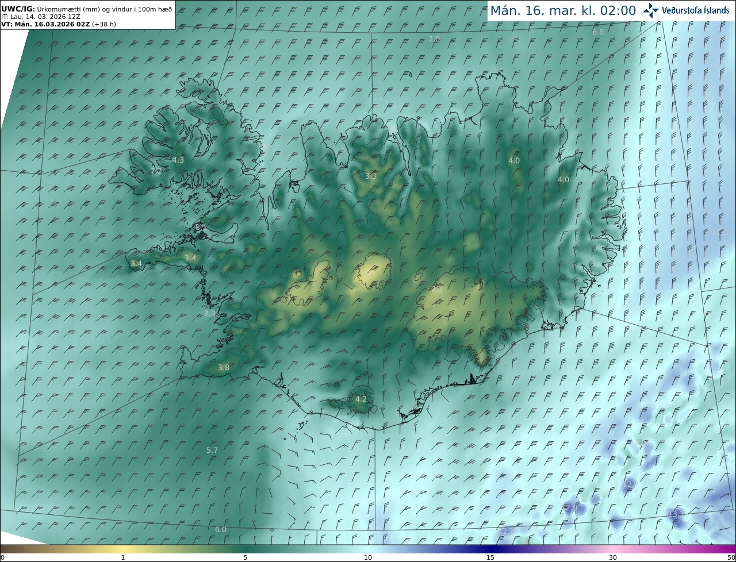The image size is (736, 562).
Task: Click the 3.3 value label in north Iceland
Action: (x=371, y=175)
